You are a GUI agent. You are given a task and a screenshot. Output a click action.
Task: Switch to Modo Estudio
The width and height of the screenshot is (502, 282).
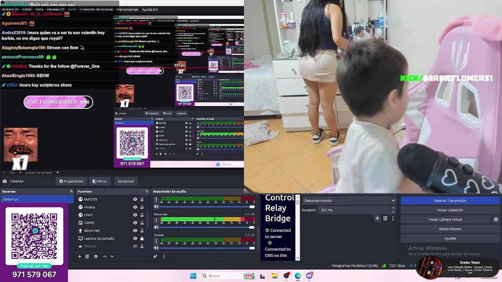tap(450, 229)
